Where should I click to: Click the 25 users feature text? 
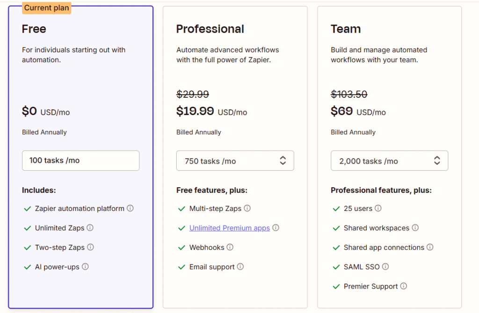coord(358,209)
